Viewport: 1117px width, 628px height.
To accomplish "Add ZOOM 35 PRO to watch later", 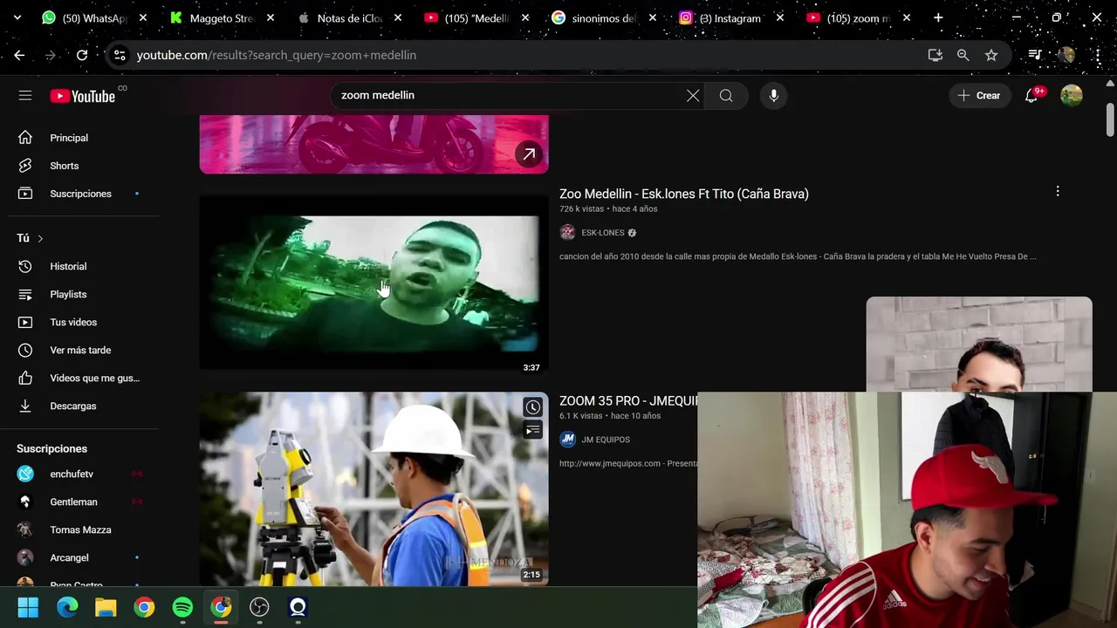I will point(532,407).
